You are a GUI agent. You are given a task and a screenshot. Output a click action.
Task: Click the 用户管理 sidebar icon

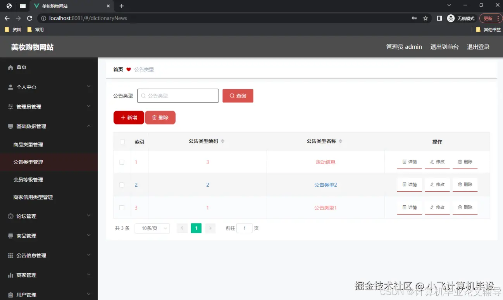pyautogui.click(x=11, y=294)
